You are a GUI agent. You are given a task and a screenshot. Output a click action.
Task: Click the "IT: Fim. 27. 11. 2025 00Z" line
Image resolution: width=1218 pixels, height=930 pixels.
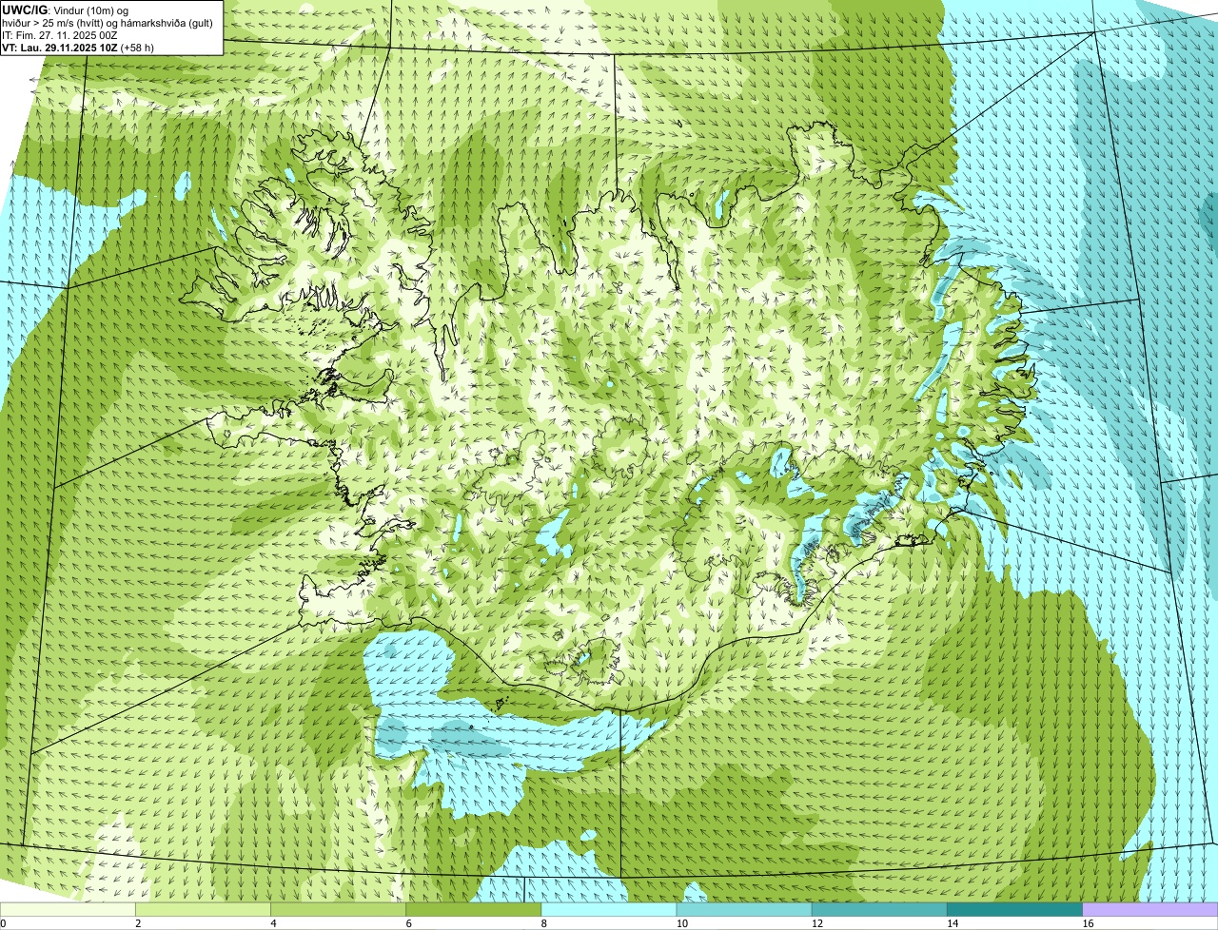(59, 35)
